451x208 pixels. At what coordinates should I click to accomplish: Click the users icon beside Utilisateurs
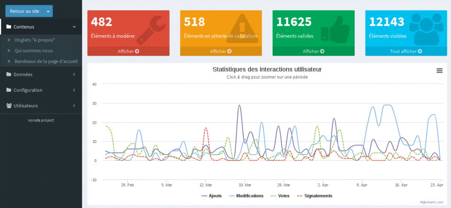click(x=9, y=105)
